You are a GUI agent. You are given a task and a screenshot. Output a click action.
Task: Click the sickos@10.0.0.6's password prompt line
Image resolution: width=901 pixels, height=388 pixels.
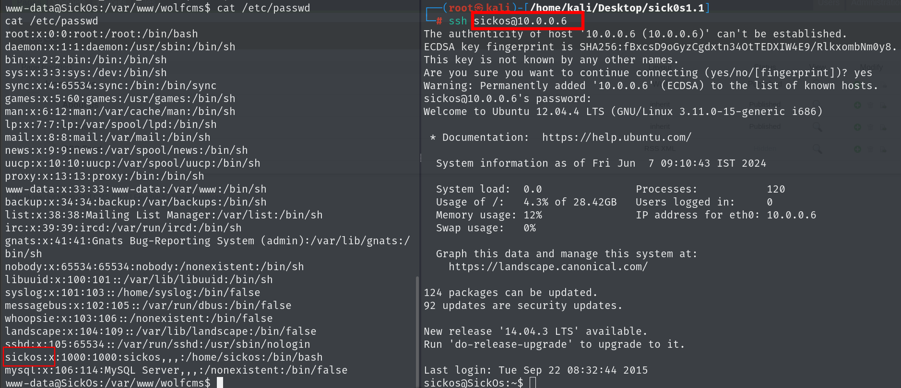[508, 99]
